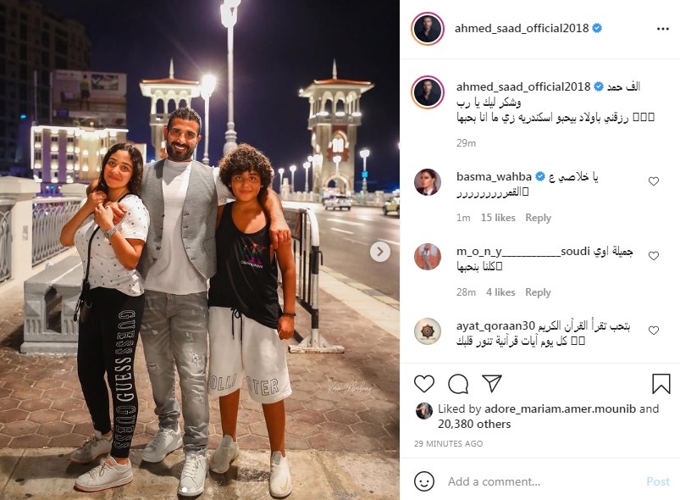
Task: Show 15 likes on basma_wahba comment
Action: click(498, 218)
